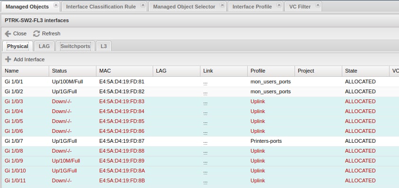This screenshot has height=188, width=399.
Task: Click ALLOCATED state of Gi 1/0/6
Action: pos(360,131)
